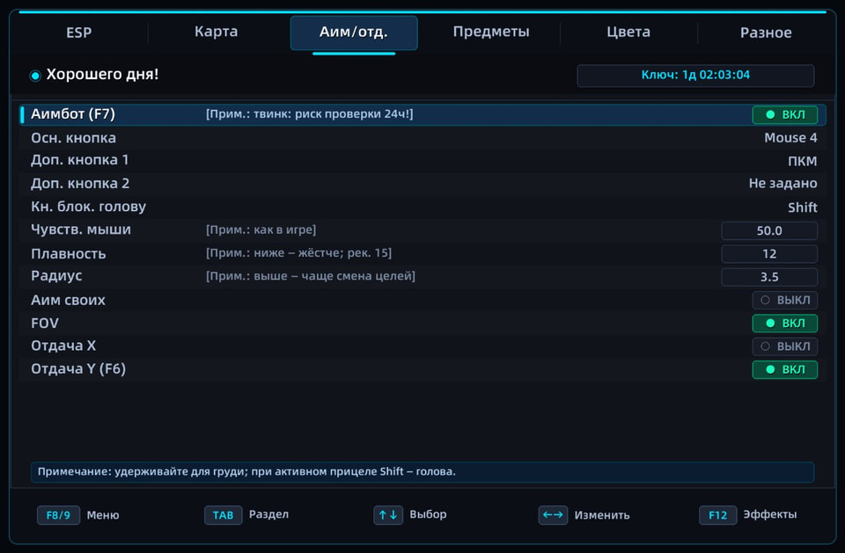Click the Выбор label in the footer
The width and height of the screenshot is (845, 553).
coord(428,515)
